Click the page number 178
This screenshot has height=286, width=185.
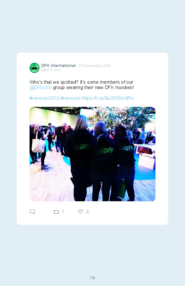(92, 278)
